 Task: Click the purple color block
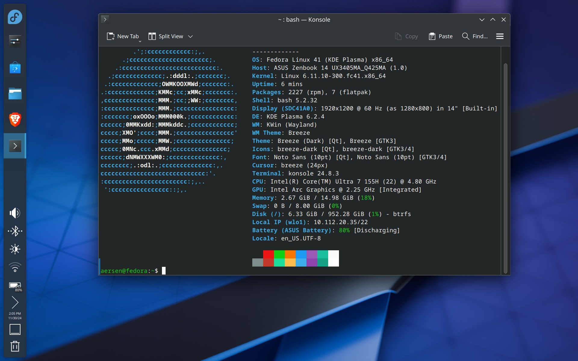point(312,254)
